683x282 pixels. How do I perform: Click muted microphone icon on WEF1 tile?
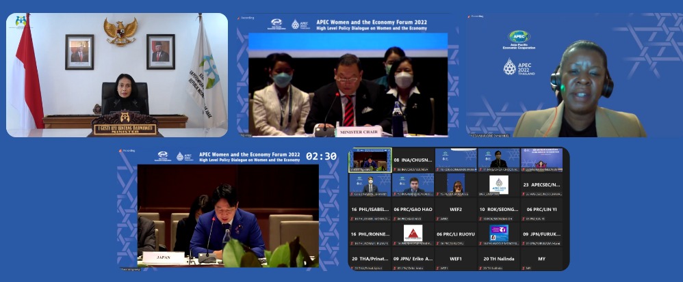[x=438, y=268]
